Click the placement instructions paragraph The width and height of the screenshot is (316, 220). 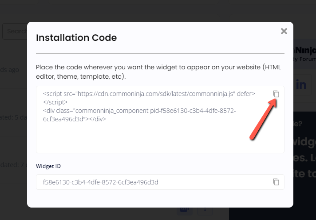click(158, 72)
